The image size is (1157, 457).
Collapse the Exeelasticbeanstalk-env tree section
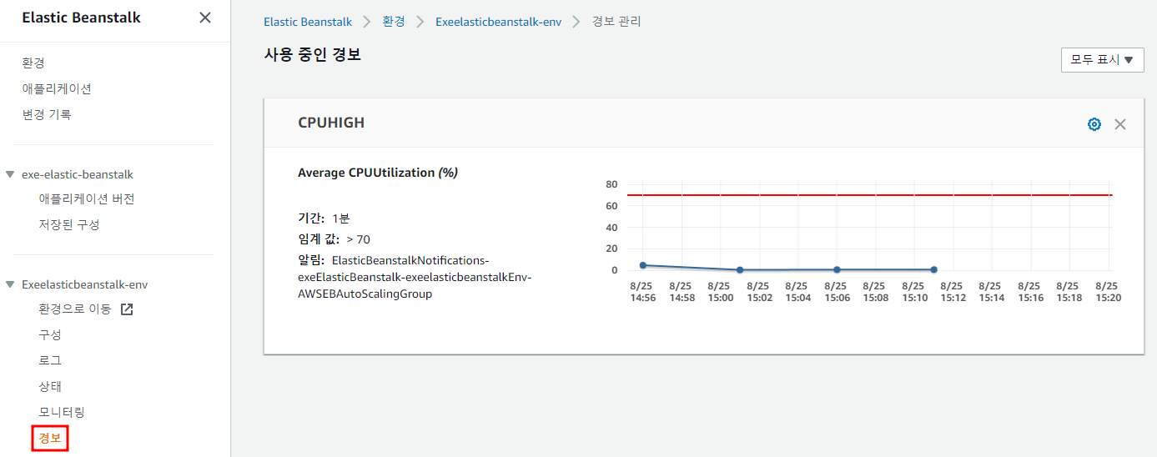pyautogui.click(x=10, y=284)
